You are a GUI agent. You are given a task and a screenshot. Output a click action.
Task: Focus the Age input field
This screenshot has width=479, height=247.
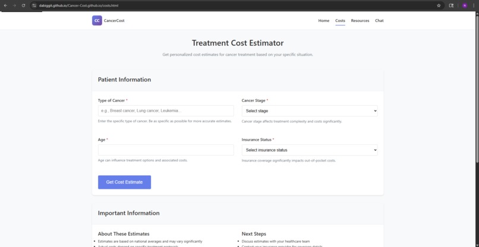(x=166, y=150)
